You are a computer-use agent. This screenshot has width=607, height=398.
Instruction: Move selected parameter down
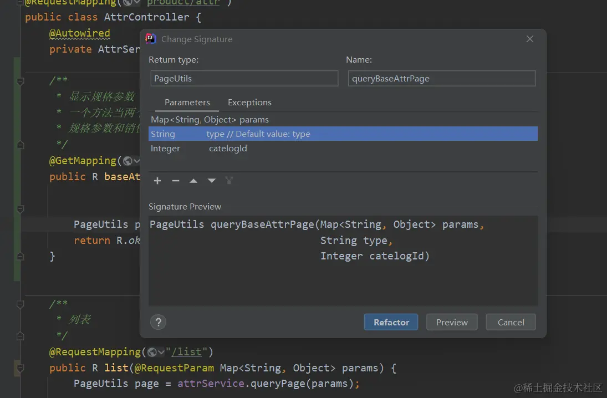pyautogui.click(x=211, y=181)
